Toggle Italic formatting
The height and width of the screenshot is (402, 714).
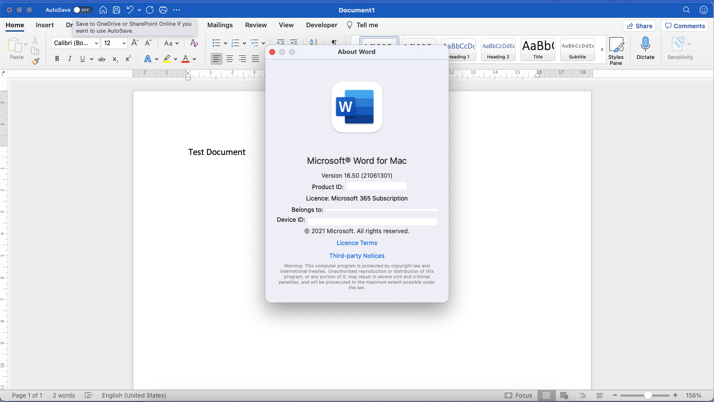[70, 59]
